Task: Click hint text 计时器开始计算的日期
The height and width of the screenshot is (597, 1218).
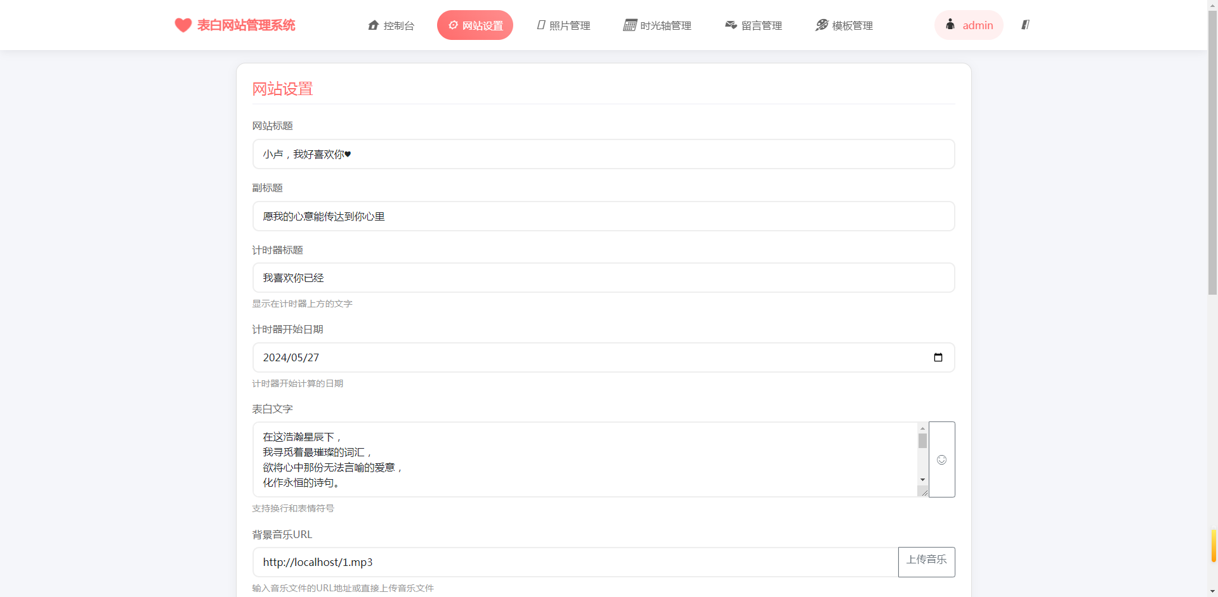Action: point(298,383)
